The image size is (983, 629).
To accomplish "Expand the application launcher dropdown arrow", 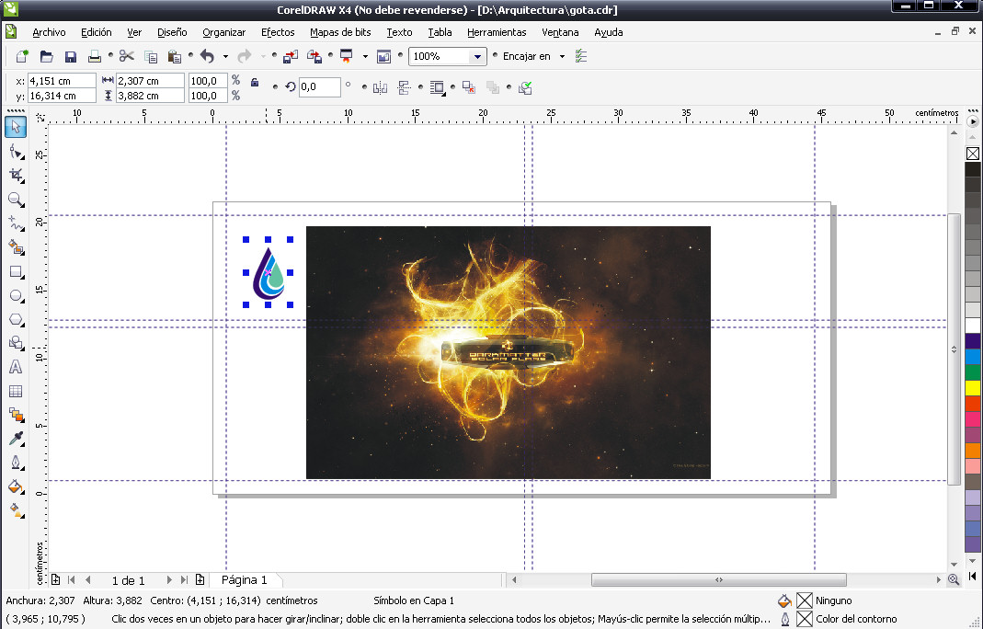I will (x=365, y=56).
